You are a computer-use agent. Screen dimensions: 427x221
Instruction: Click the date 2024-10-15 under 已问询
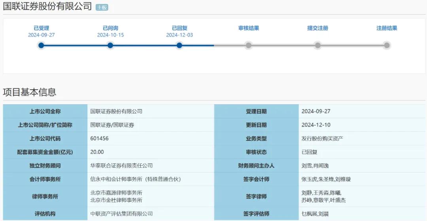[111, 35]
